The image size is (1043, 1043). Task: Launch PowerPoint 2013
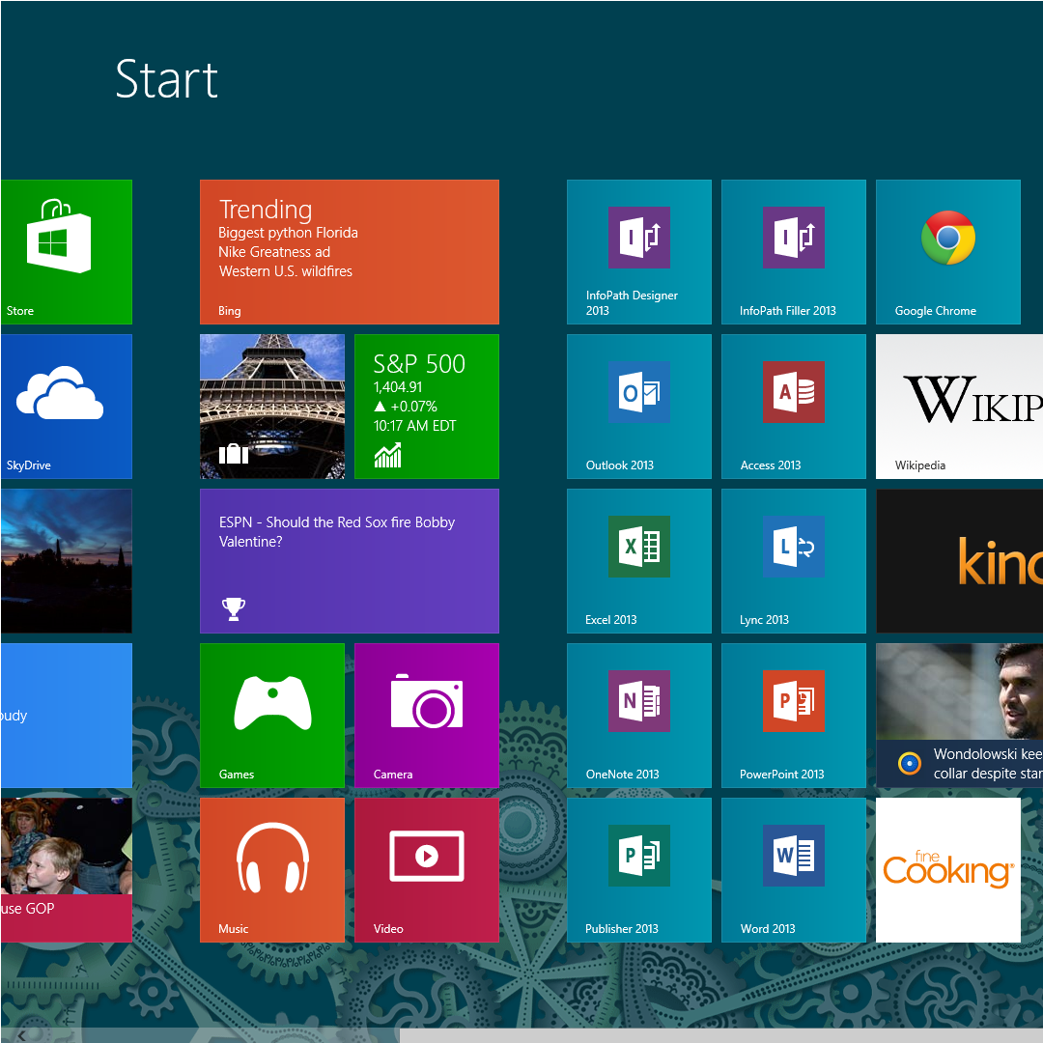(793, 715)
